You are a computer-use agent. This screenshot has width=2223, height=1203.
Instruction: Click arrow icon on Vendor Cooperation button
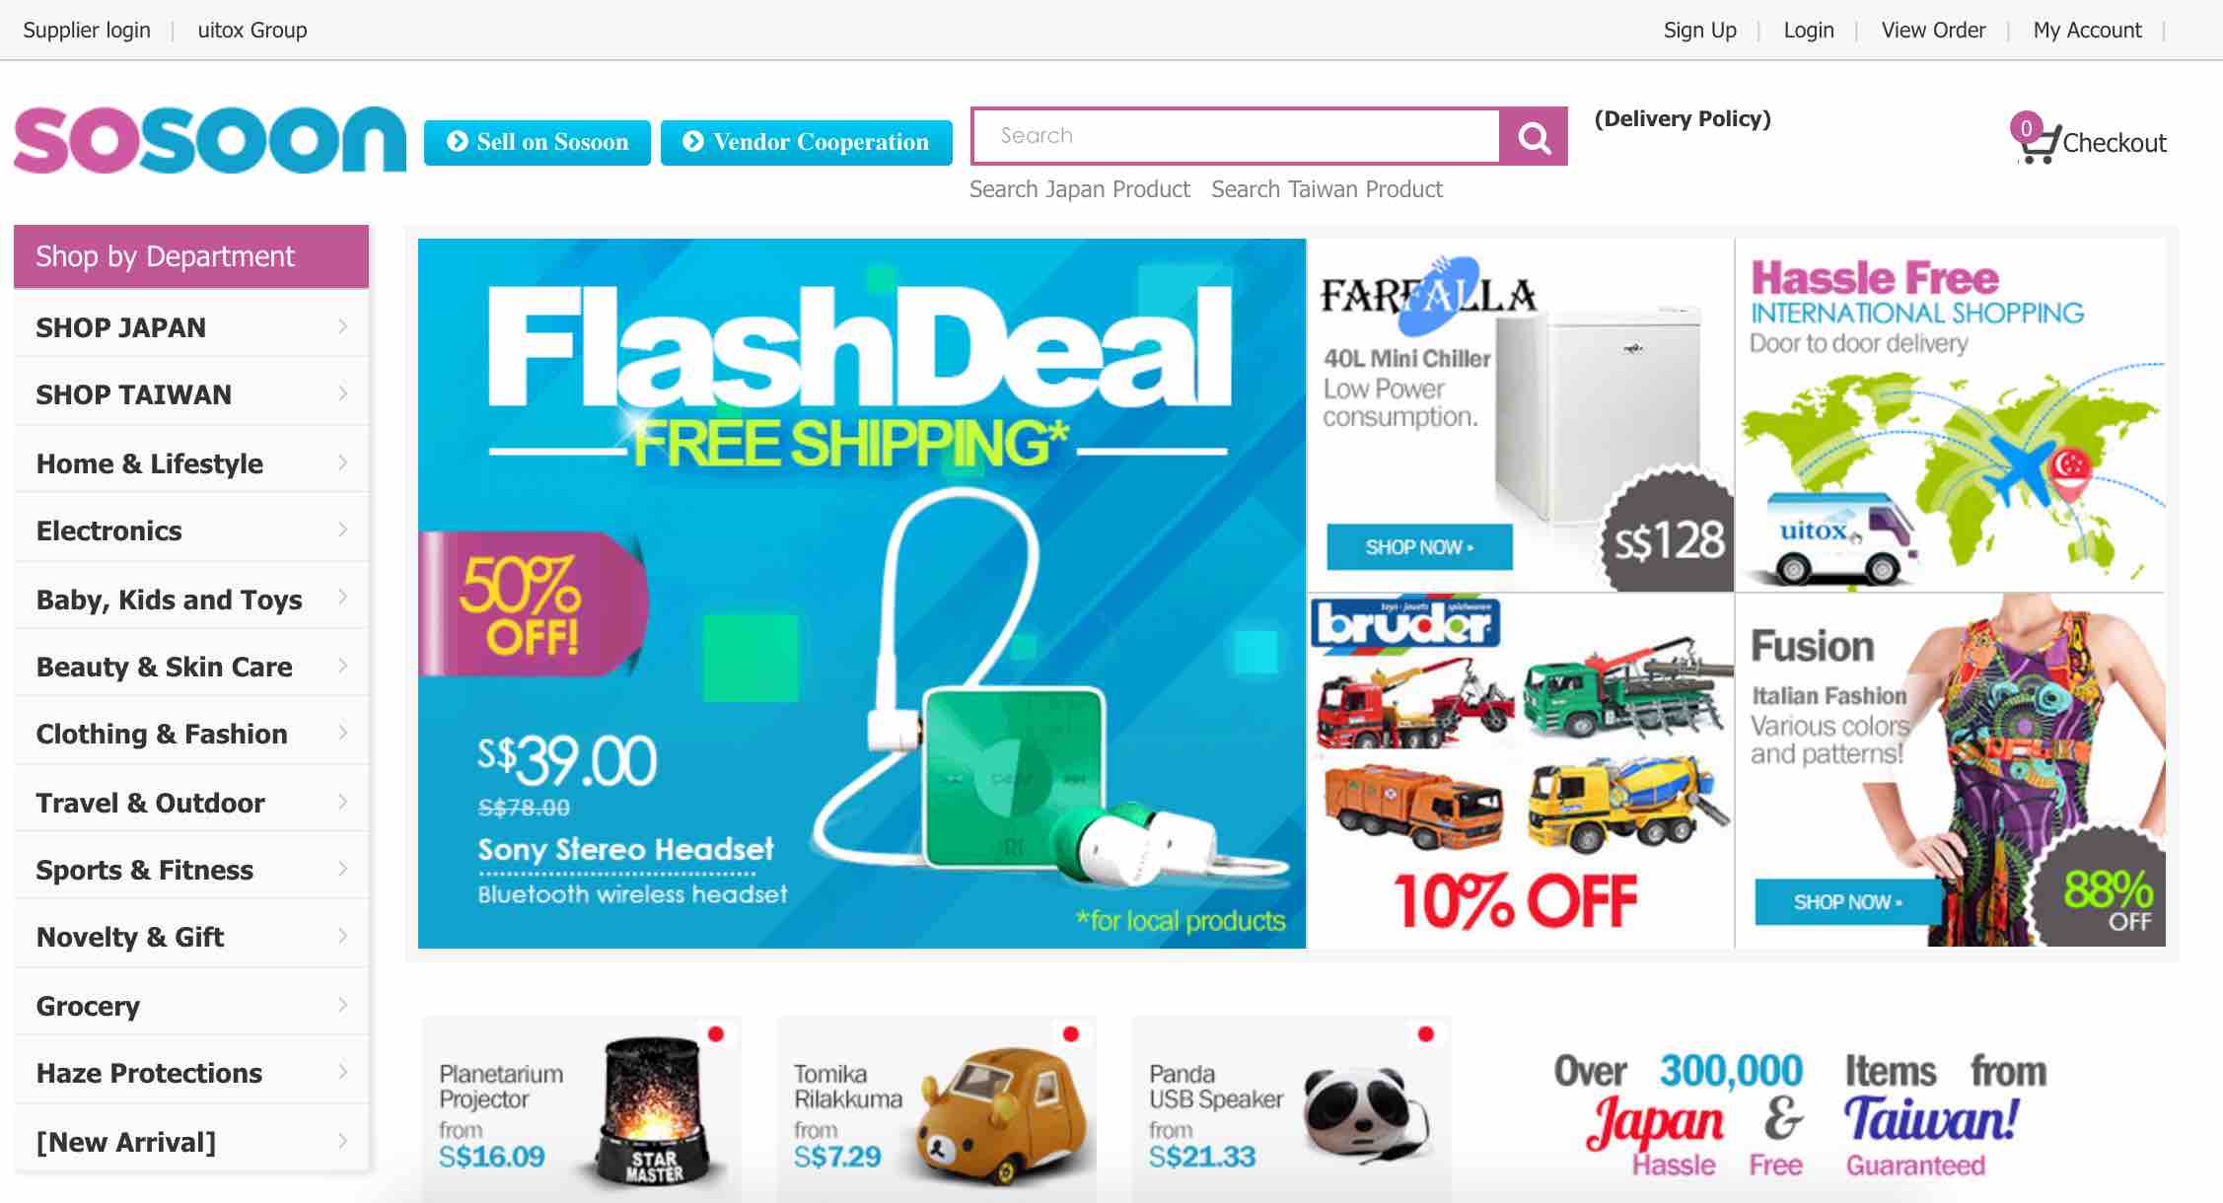(693, 142)
